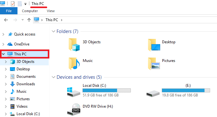This screenshot has height=117, width=217.
Task: Click the Local Disk (C:) usage bar
Action: pos(106,90)
